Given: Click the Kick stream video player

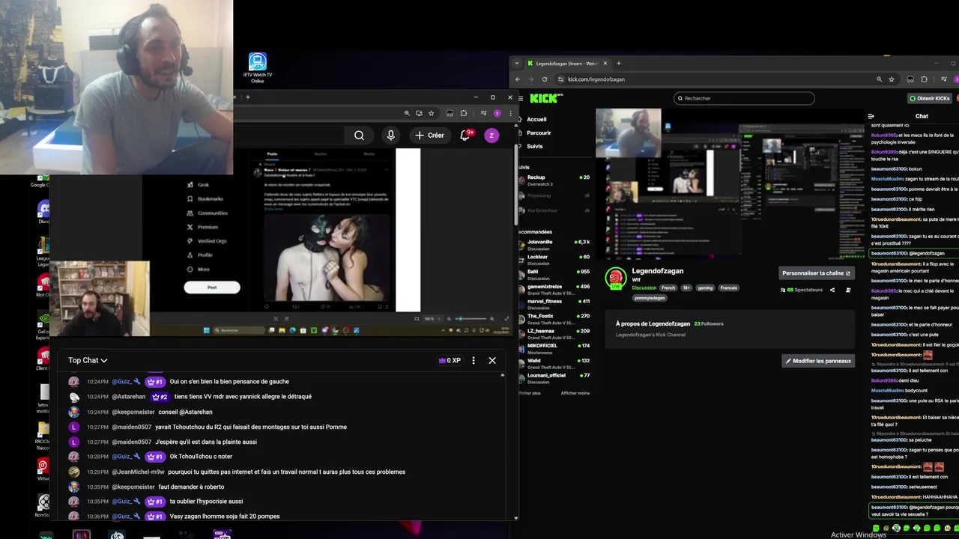Looking at the screenshot, I should click(730, 183).
